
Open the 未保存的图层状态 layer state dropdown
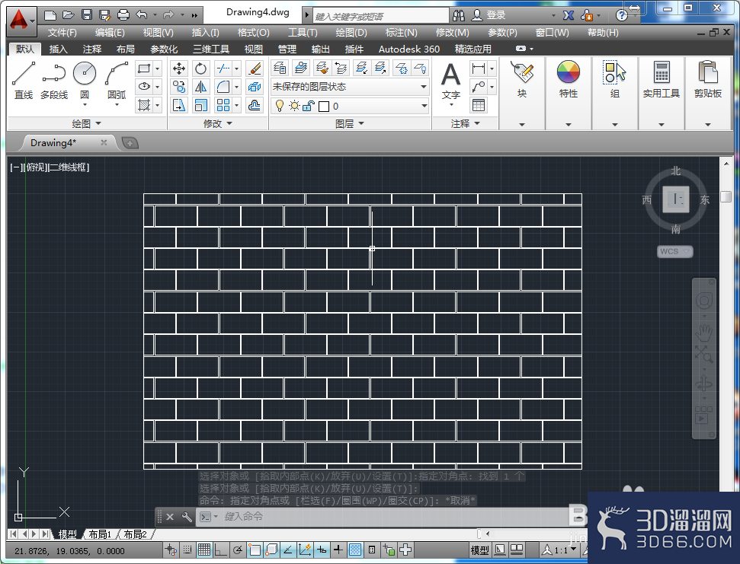423,87
